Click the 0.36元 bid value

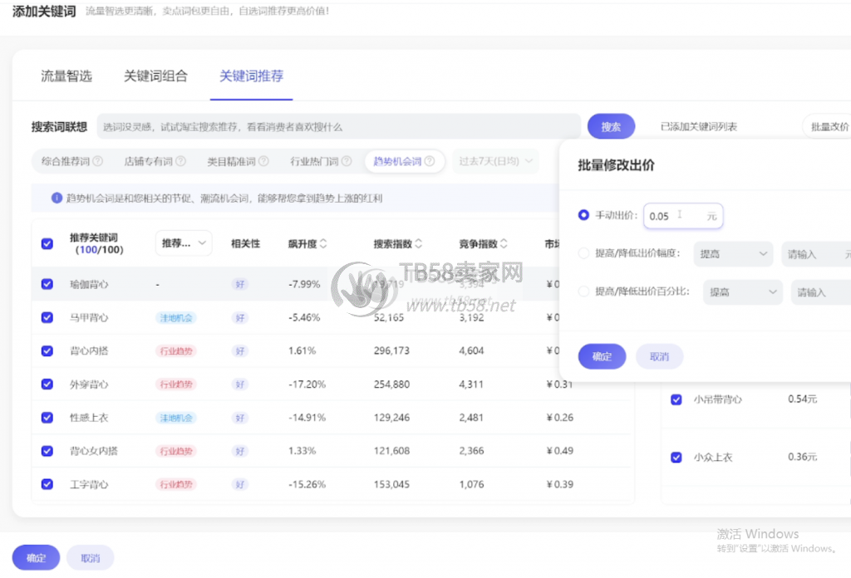802,457
